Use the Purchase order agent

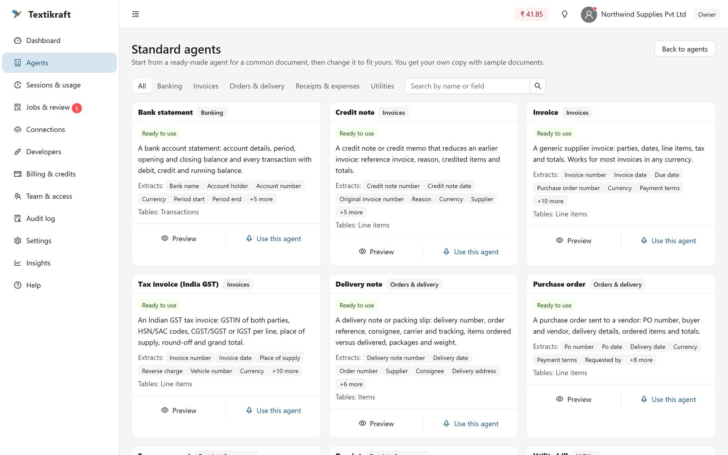click(668, 399)
